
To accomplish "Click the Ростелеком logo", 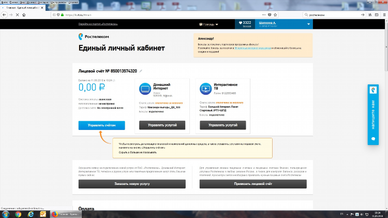I will click(x=94, y=36).
